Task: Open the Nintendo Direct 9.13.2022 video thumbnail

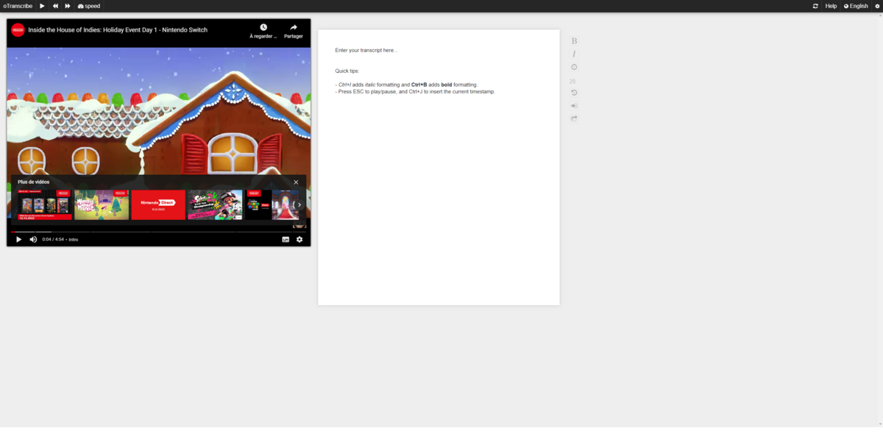Action: [158, 205]
